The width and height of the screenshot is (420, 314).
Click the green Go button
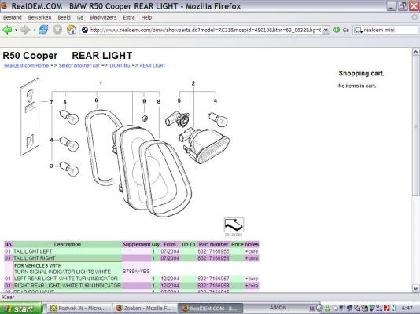coord(341,30)
